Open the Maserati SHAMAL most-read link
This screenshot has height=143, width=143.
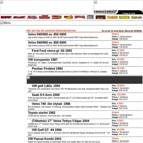pos(133,31)
